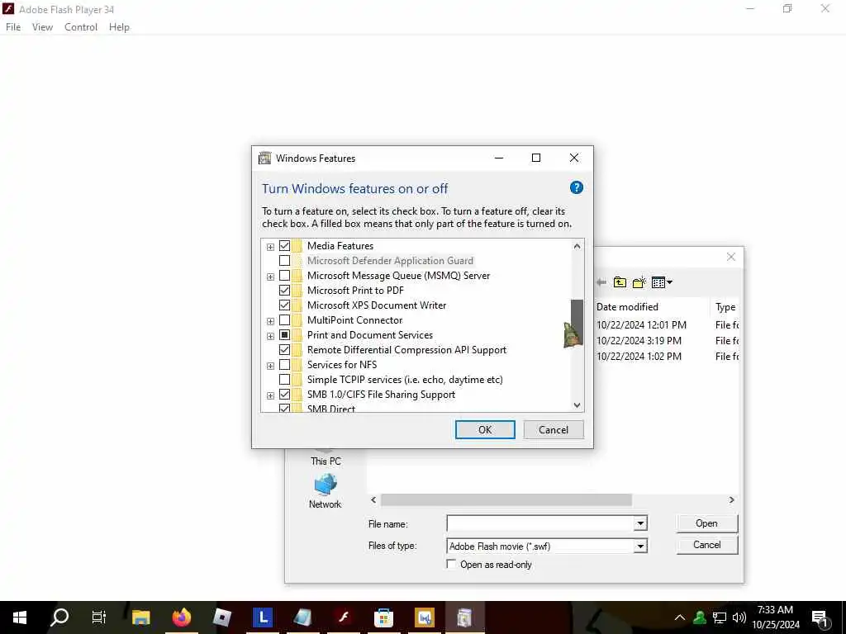Expand the Services for NFS node
Screen dimensions: 846x634
click(270, 366)
